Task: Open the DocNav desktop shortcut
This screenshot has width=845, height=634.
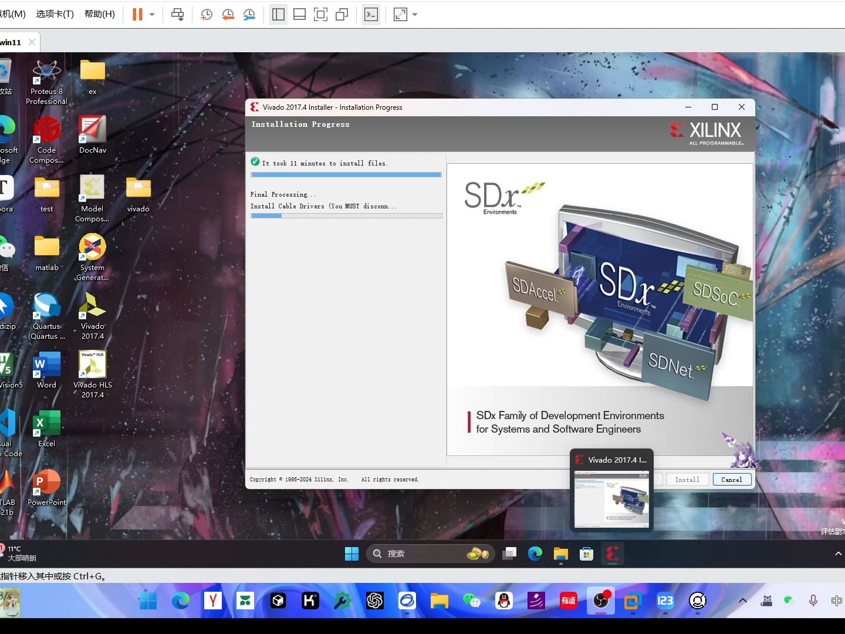Action: (x=93, y=135)
